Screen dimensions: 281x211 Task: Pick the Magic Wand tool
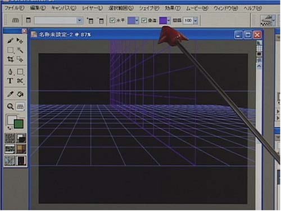coord(20,50)
